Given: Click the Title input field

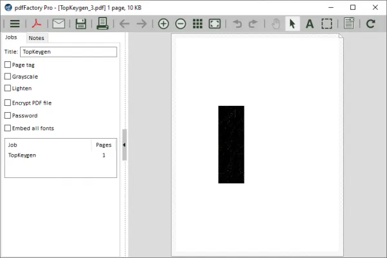Looking at the screenshot, I should point(68,52).
